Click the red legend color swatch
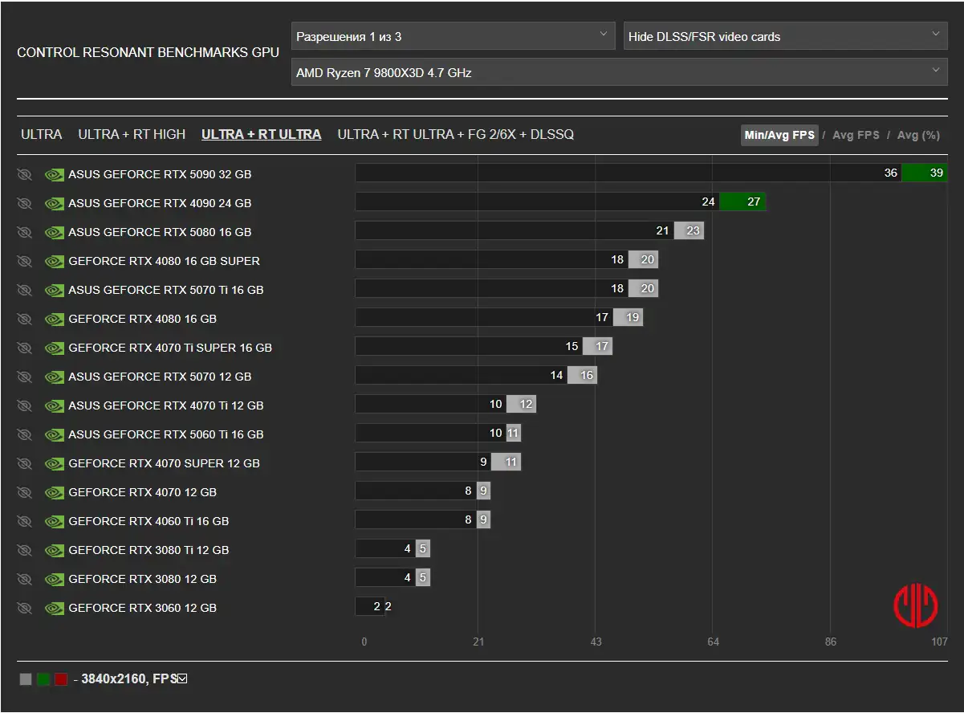The height and width of the screenshot is (713, 964). (x=61, y=679)
